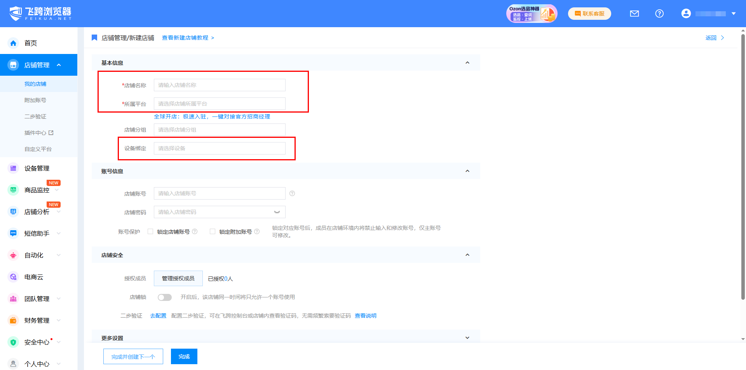Show password using the eye icon

click(277, 212)
